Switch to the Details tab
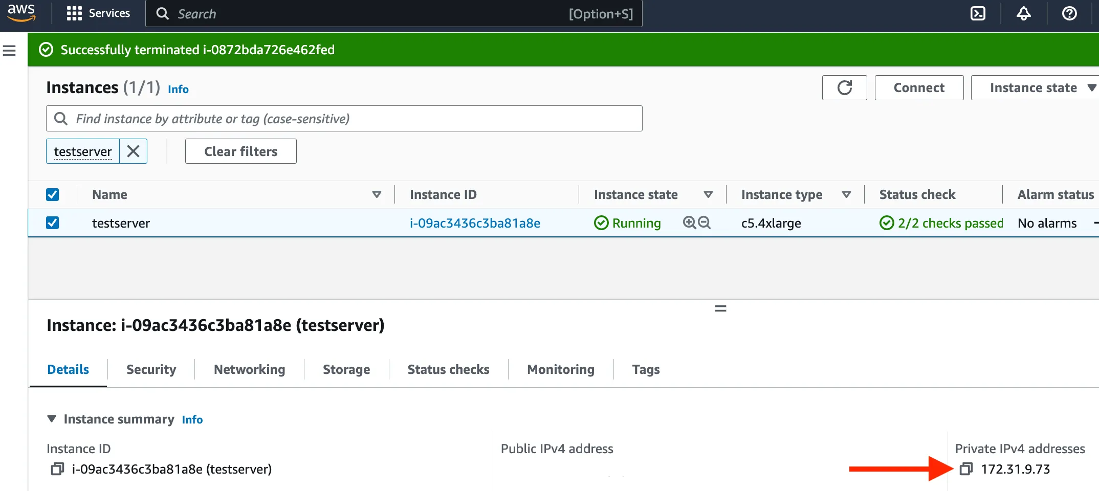The height and width of the screenshot is (491, 1099). click(68, 369)
